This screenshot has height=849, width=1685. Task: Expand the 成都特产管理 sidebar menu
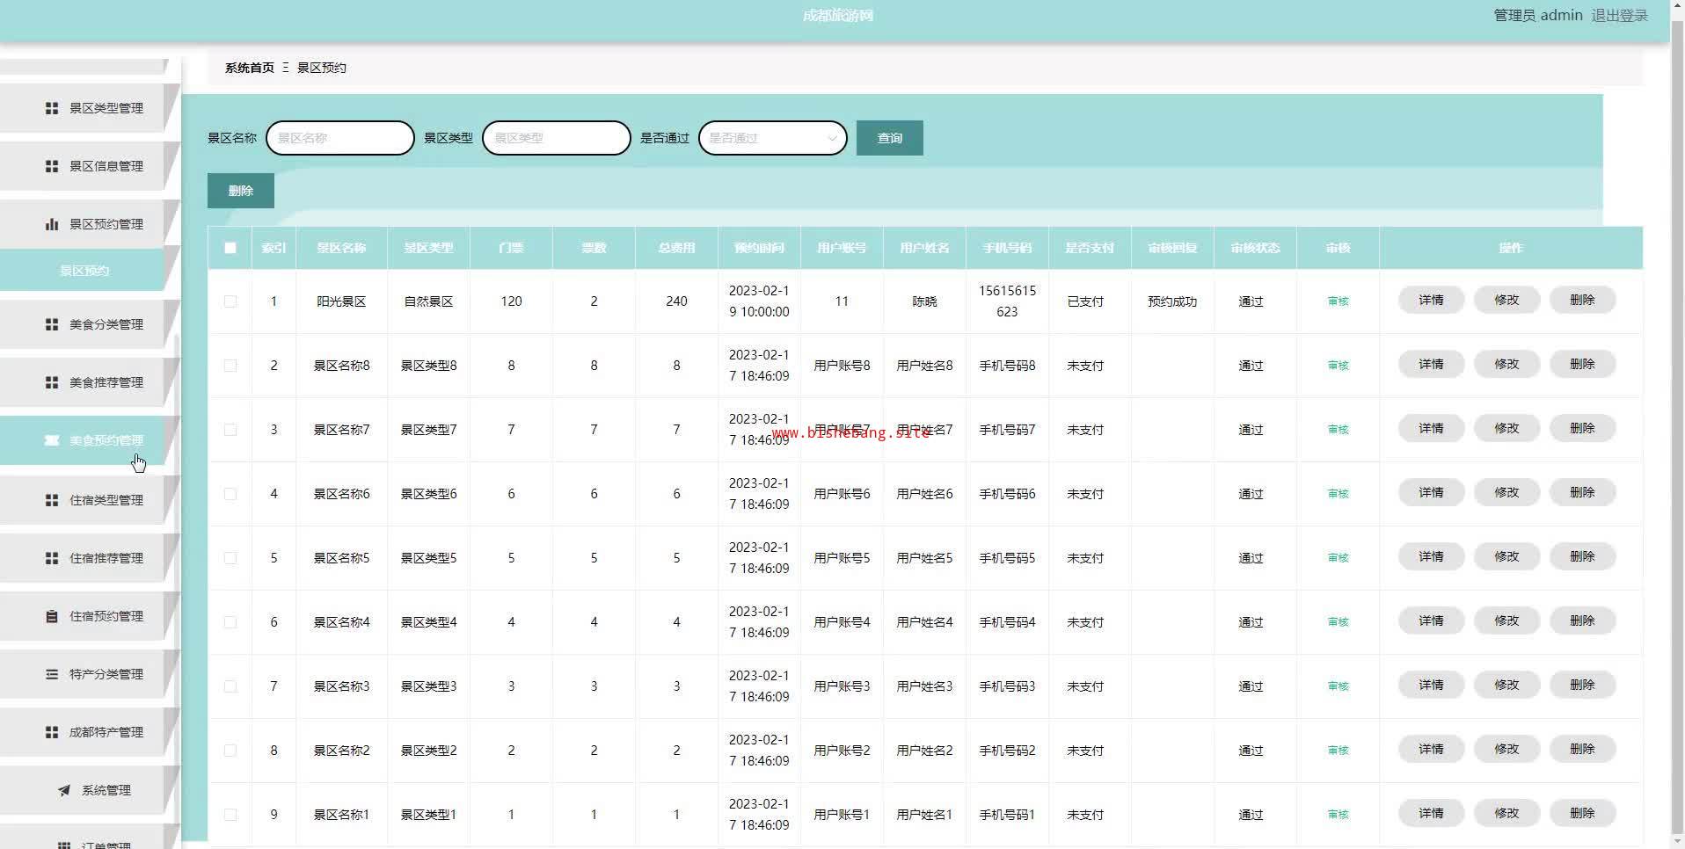click(106, 732)
